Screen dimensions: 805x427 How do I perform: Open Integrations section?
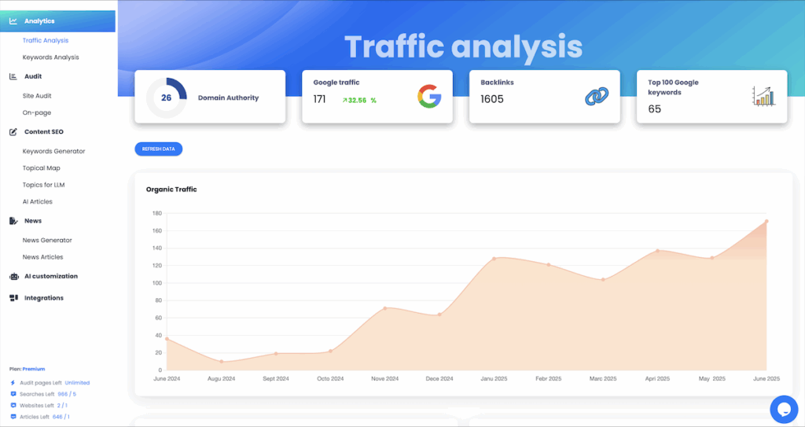[44, 298]
